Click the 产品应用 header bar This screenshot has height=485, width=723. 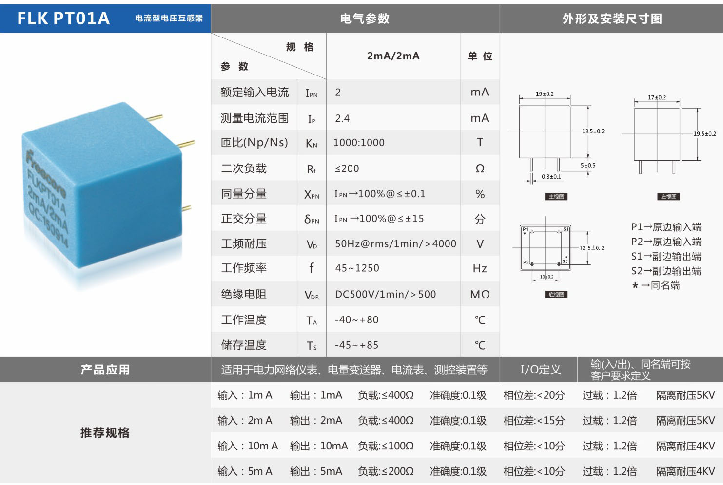tap(105, 370)
